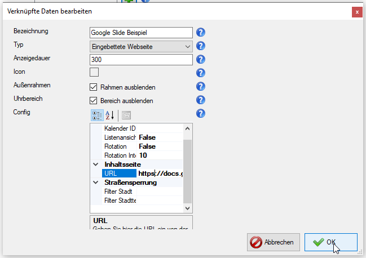Click the help icon for Config
This screenshot has height=258, width=366.
[x=200, y=114]
